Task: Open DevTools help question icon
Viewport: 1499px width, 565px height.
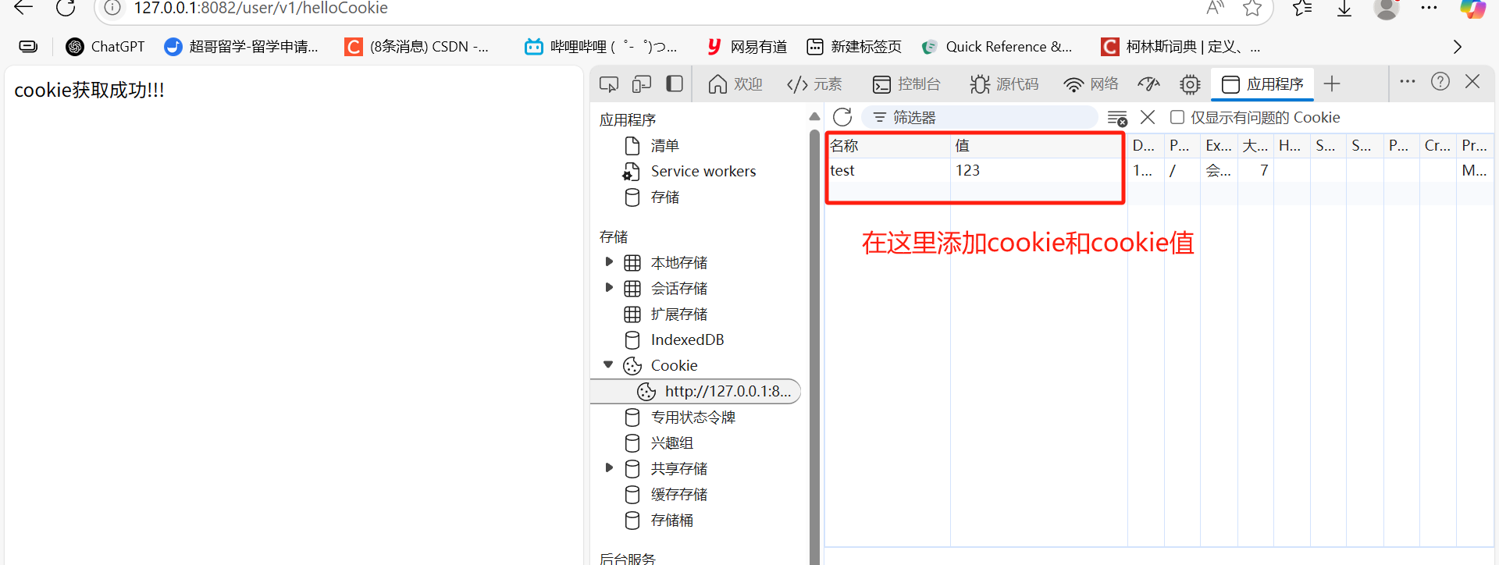Action: tap(1440, 81)
